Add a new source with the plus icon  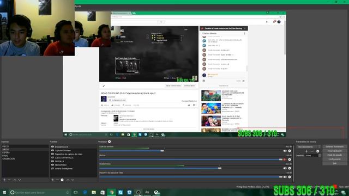(x=52, y=180)
